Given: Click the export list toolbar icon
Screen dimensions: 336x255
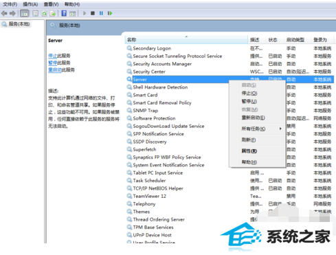Looking at the screenshot, I should coord(53,14).
